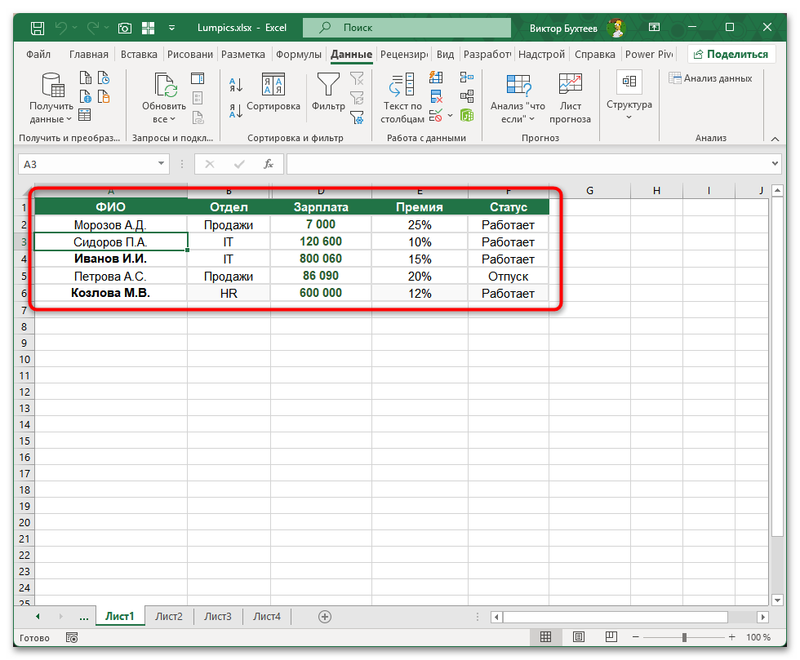Click previous sheets navigation arrow
This screenshot has width=800, height=660.
click(x=38, y=616)
